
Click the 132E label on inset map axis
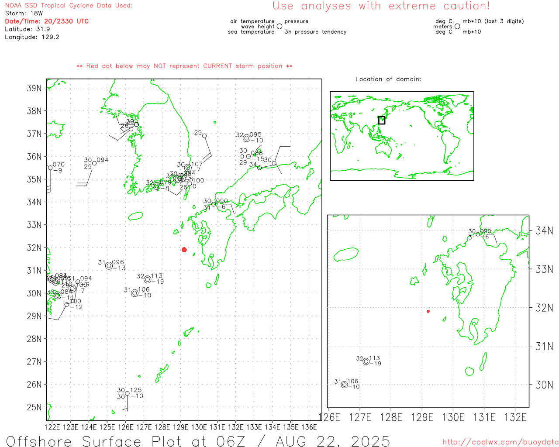[515, 417]
